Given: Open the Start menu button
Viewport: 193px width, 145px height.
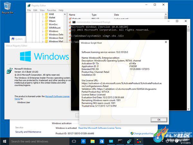Looking at the screenshot, I should coord(5,141).
